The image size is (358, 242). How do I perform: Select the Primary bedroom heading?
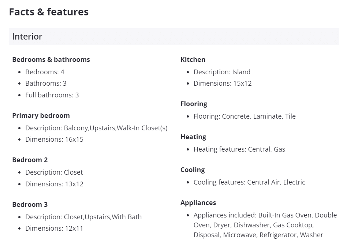[41, 115]
